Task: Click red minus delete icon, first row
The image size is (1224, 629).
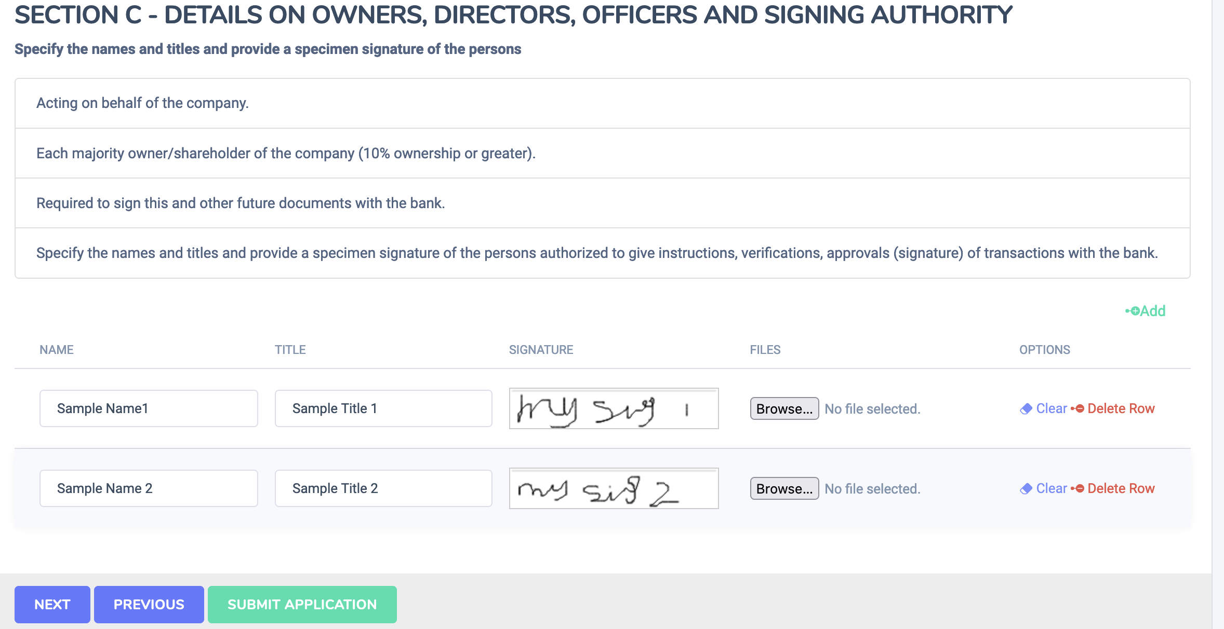Action: pyautogui.click(x=1079, y=409)
